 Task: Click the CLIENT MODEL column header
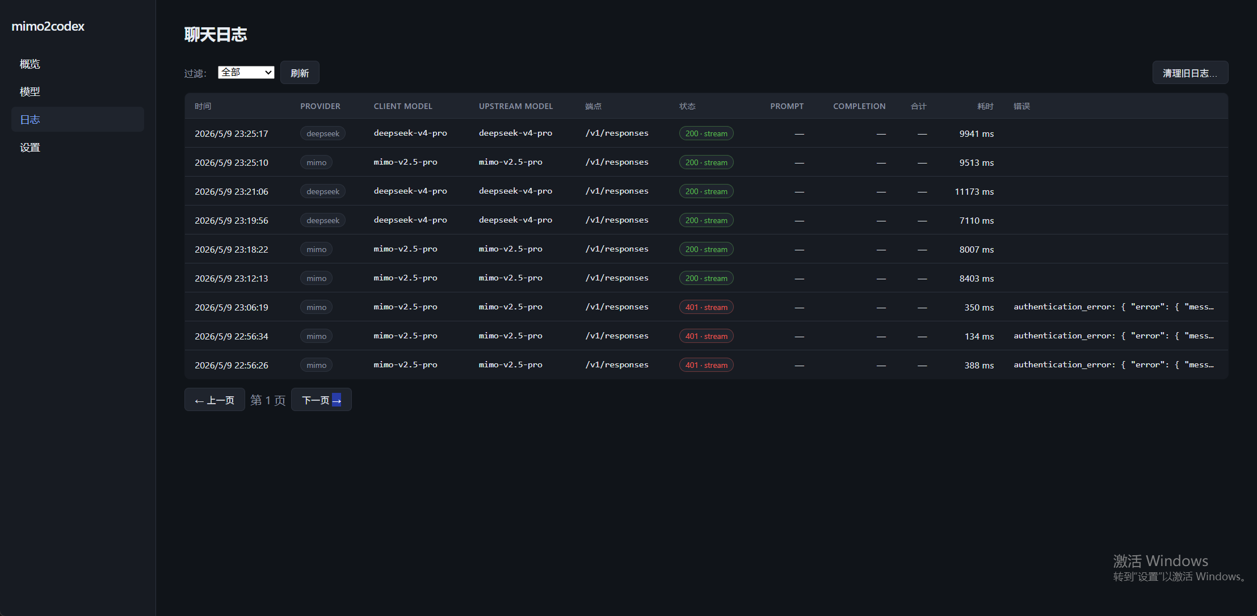403,106
